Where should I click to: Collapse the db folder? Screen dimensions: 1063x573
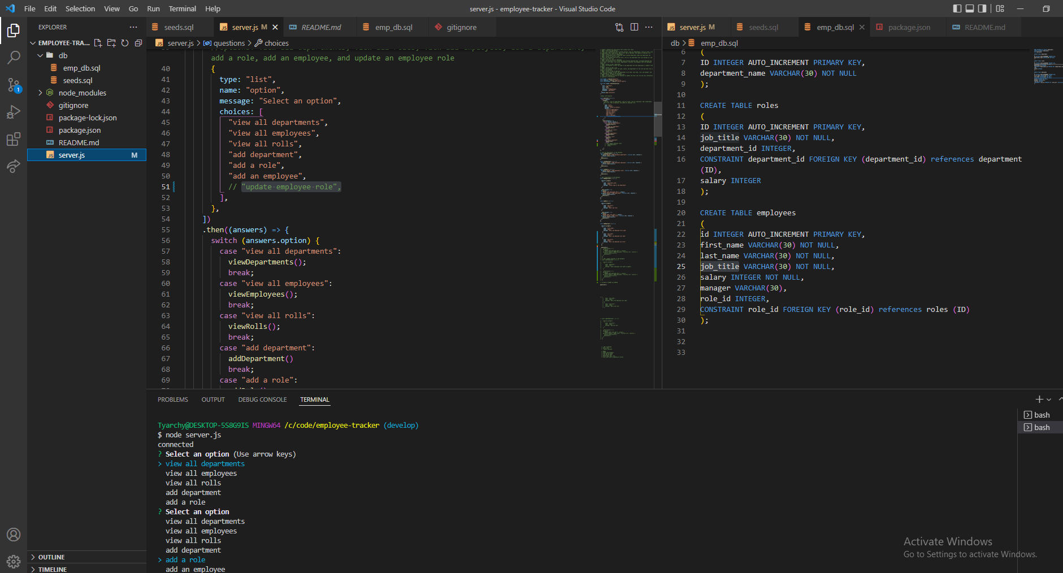click(x=40, y=55)
